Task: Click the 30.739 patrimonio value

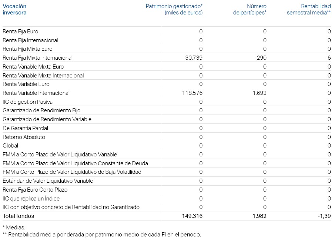Action: coord(193,58)
